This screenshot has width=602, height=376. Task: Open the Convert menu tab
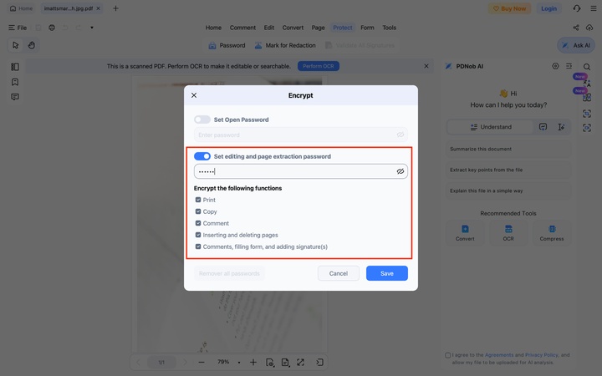pyautogui.click(x=293, y=28)
